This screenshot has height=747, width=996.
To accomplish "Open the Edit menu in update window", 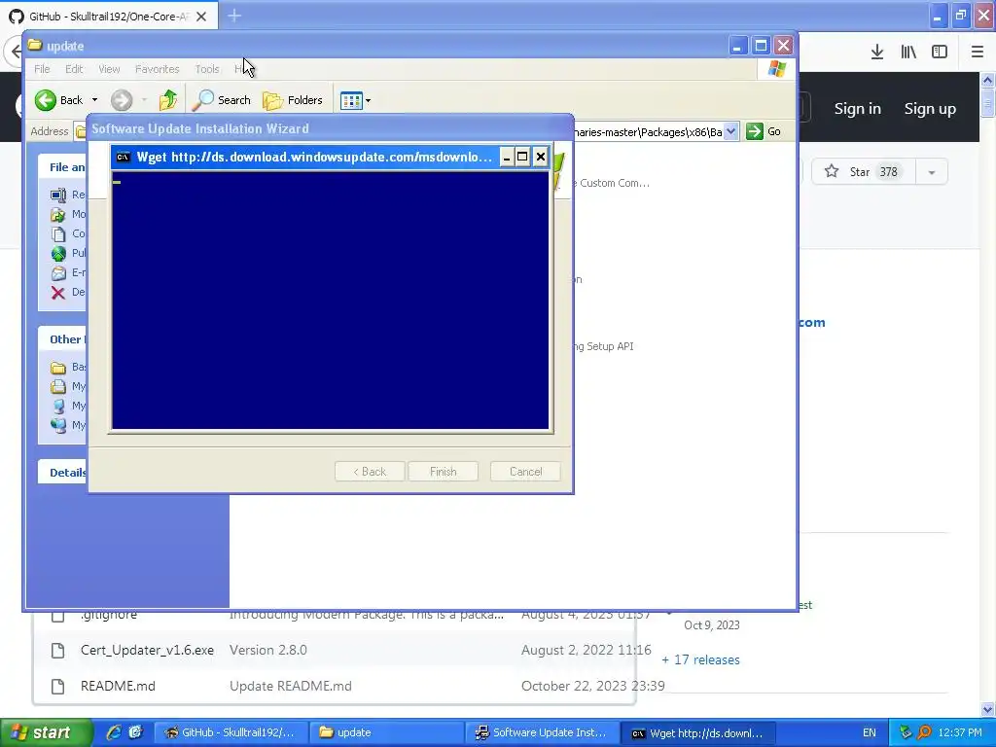I will click(74, 69).
